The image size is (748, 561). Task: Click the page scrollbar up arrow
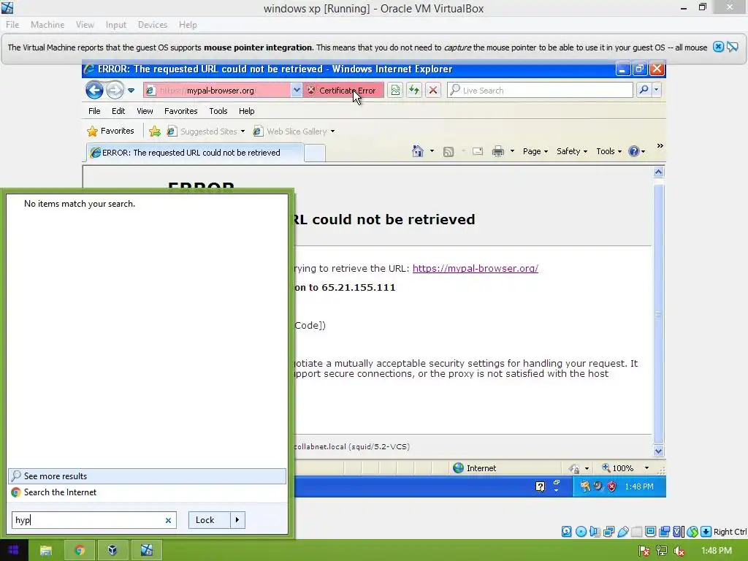658,172
